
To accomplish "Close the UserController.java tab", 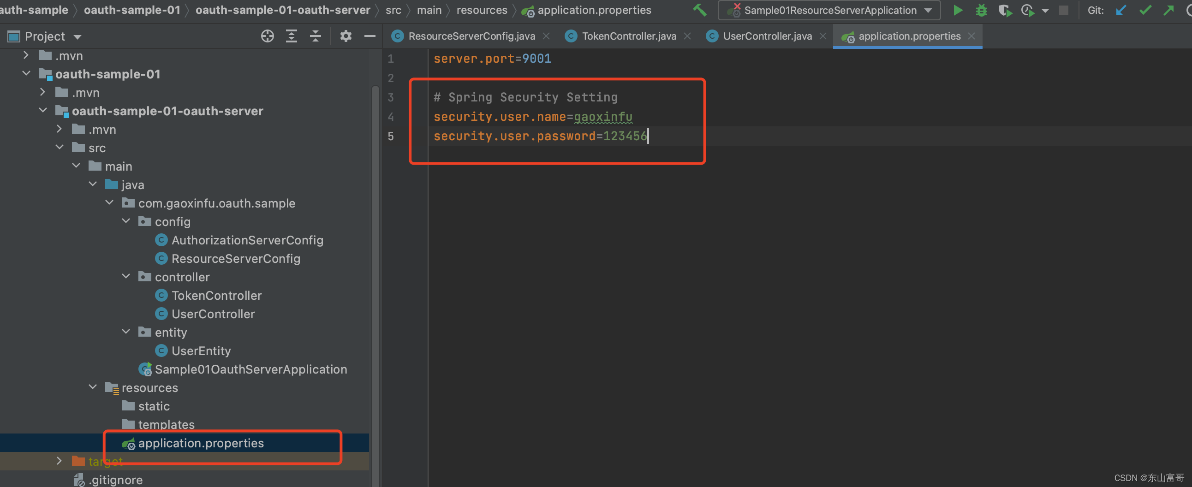I will pos(823,36).
